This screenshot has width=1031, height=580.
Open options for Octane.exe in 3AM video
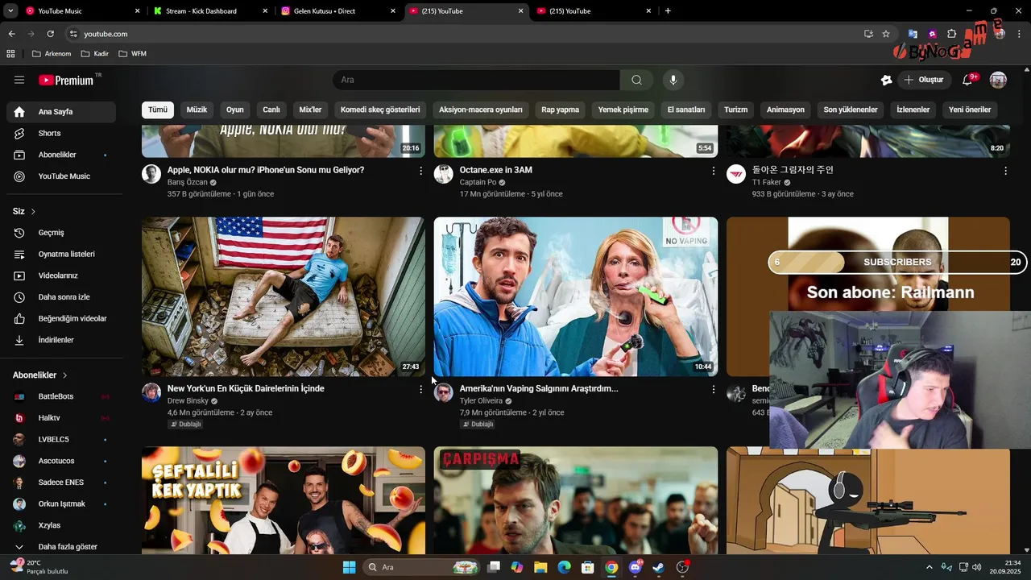[x=713, y=171]
